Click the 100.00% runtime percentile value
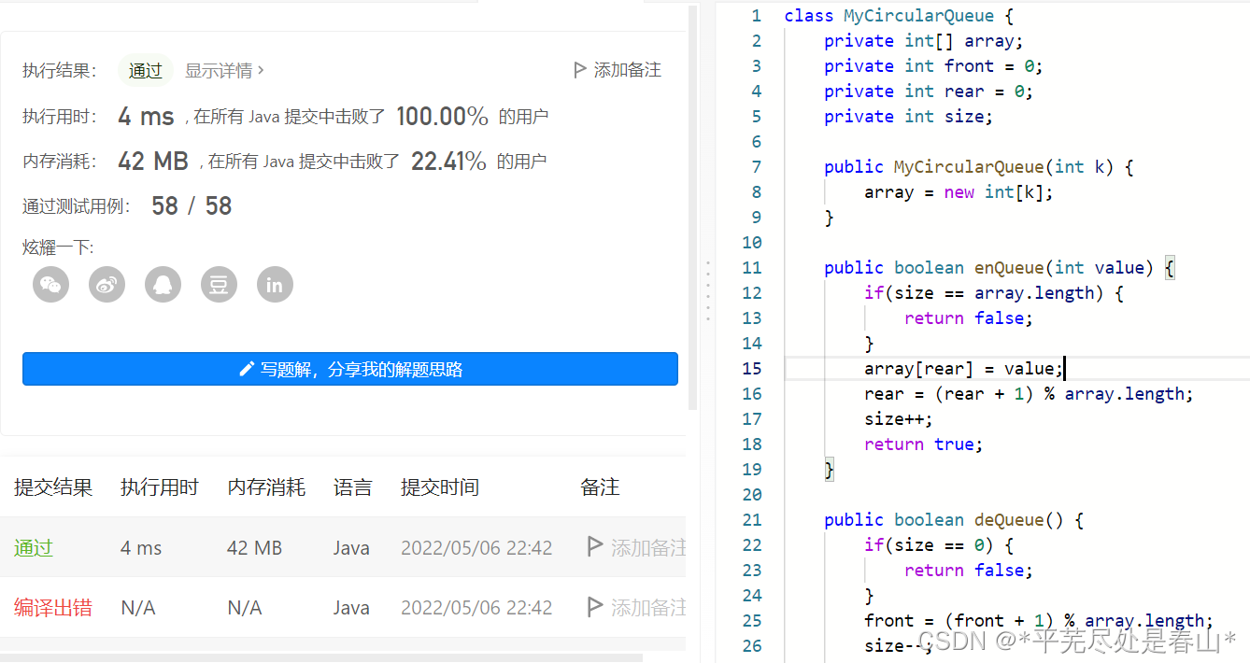This screenshot has height=663, width=1250. (x=443, y=117)
